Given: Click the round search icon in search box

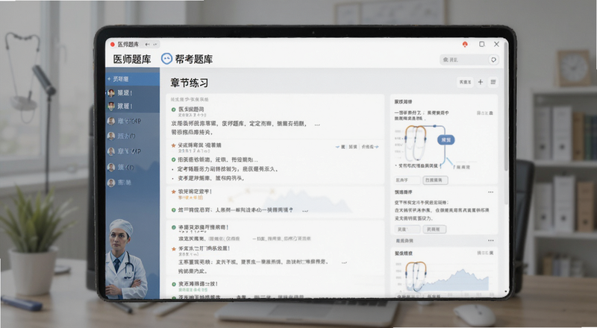Looking at the screenshot, I should pyautogui.click(x=493, y=60).
